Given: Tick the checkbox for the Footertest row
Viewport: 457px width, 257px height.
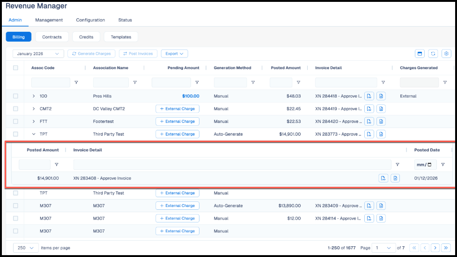Looking at the screenshot, I should point(15,121).
